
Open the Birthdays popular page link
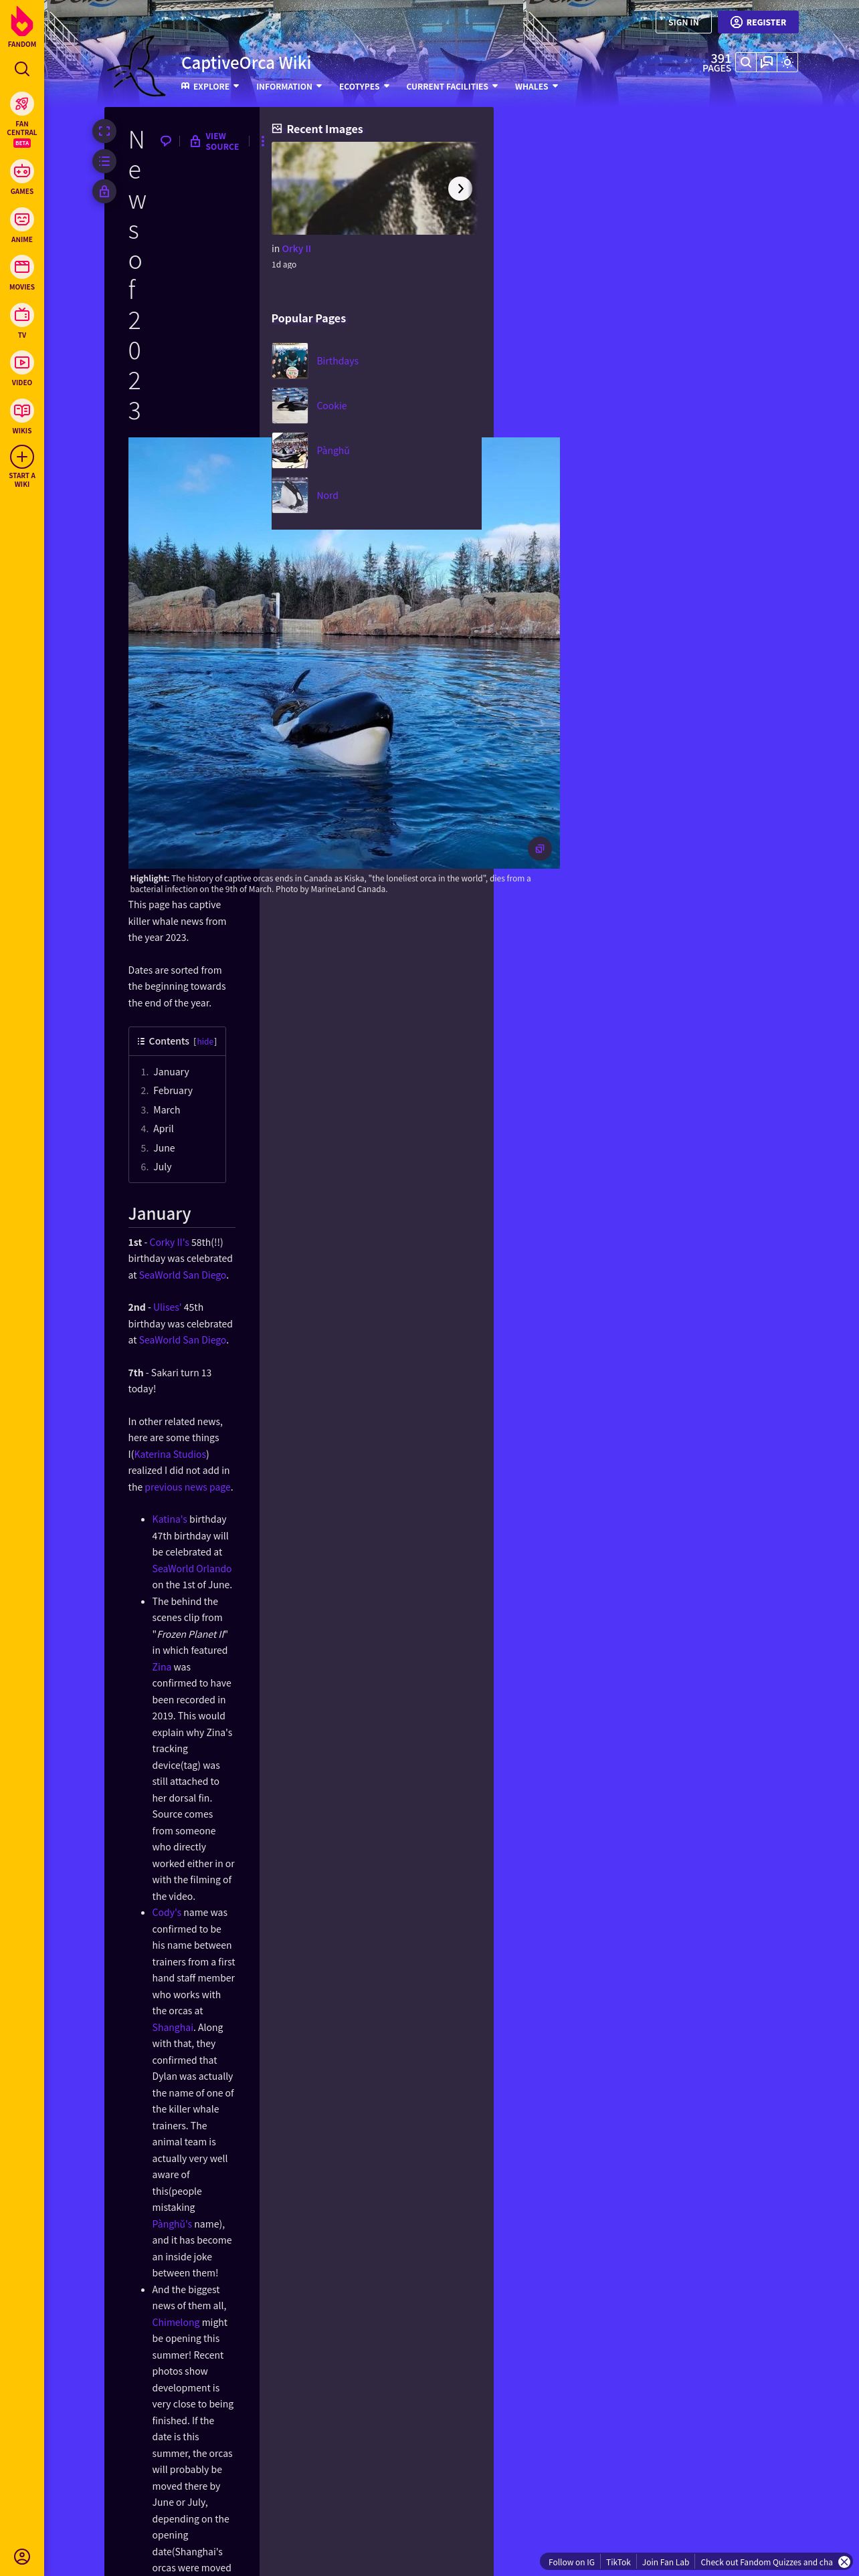(x=337, y=361)
